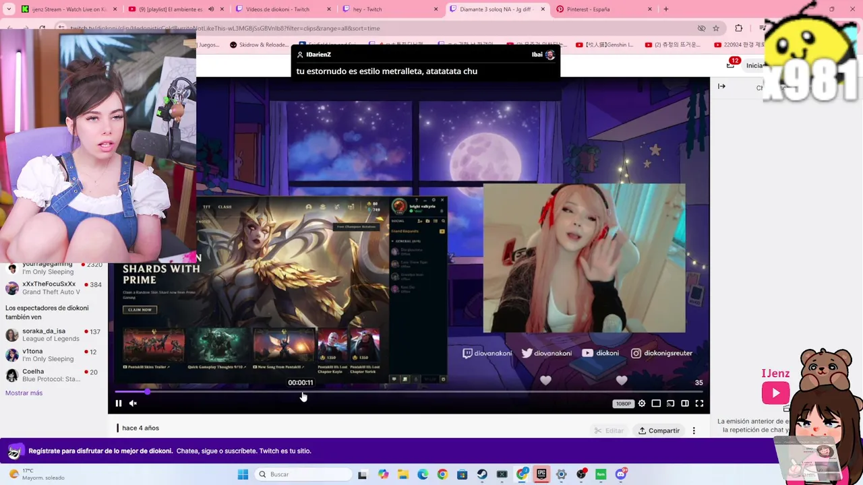Viewport: 863px width, 485px height.
Task: Mute audio on the playlist tab speaker icon
Action: 211,9
